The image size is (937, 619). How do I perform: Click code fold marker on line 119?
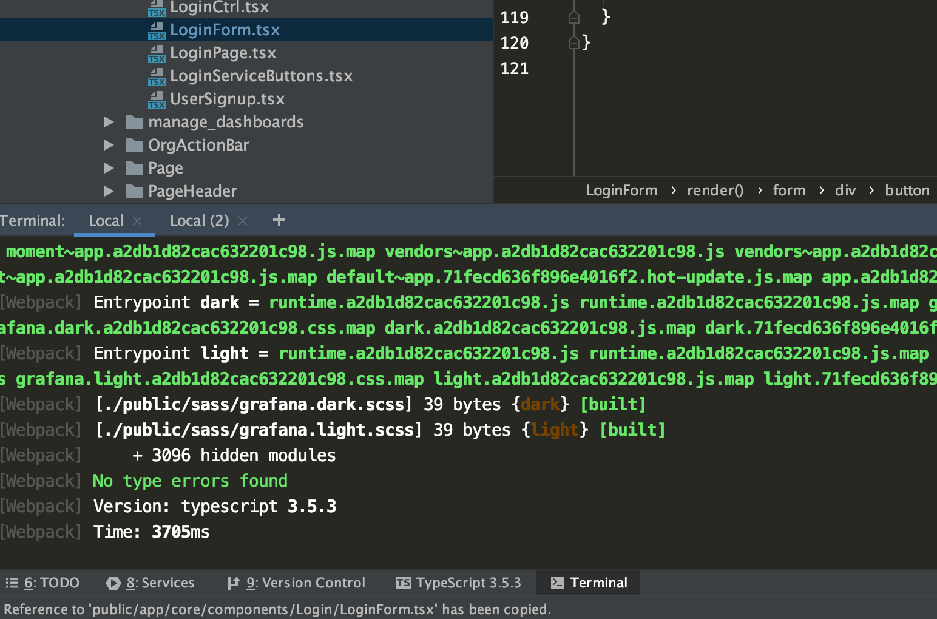pos(573,18)
